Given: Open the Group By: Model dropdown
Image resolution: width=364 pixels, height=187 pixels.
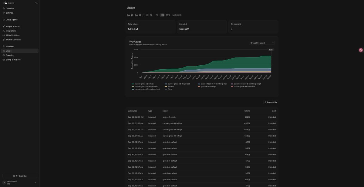Looking at the screenshot, I should [262, 43].
